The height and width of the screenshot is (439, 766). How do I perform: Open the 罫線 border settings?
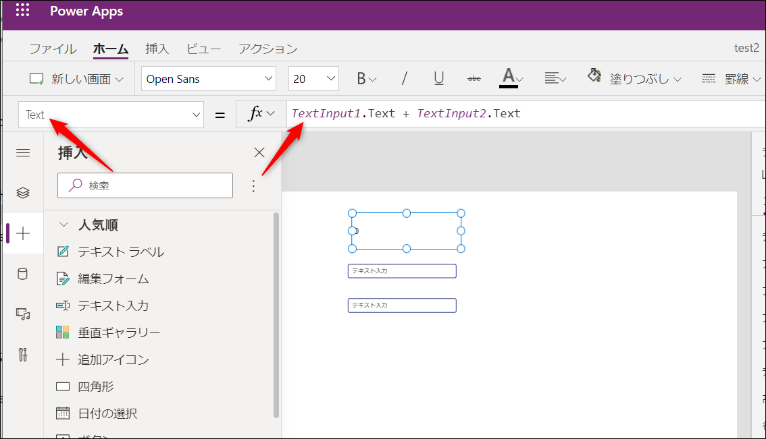click(731, 78)
